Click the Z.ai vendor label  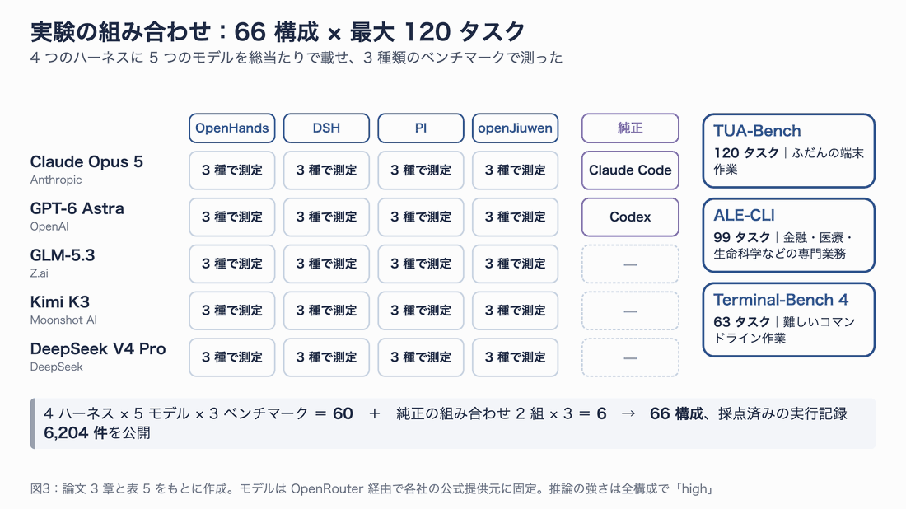[x=40, y=273]
